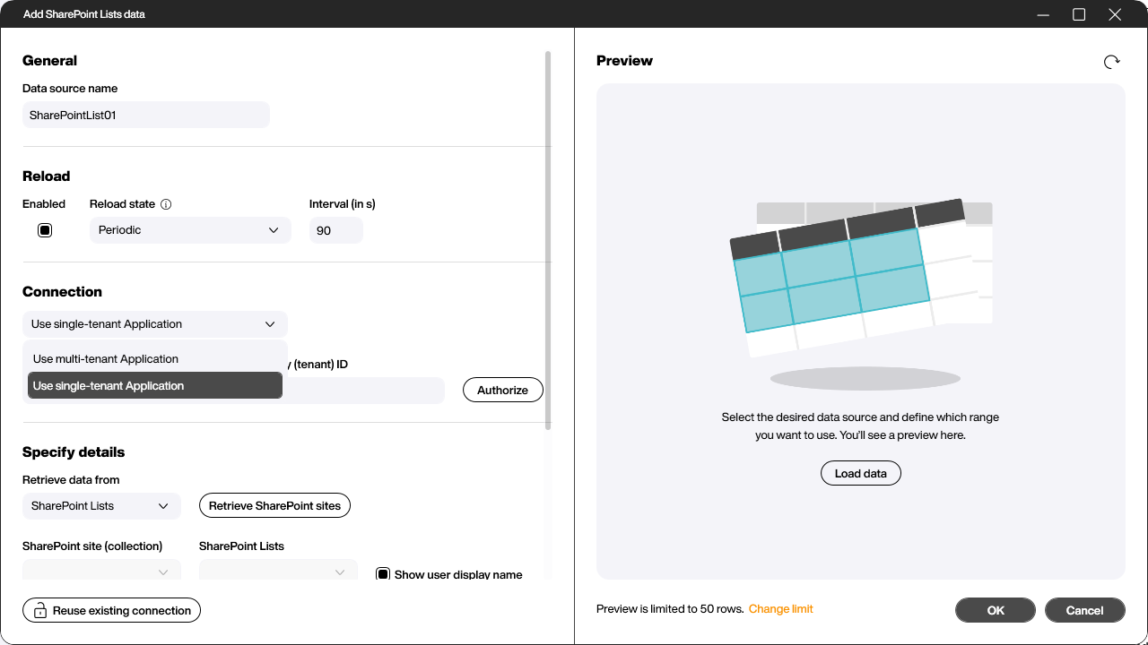
Task: Click the Authorize button
Action: (503, 390)
